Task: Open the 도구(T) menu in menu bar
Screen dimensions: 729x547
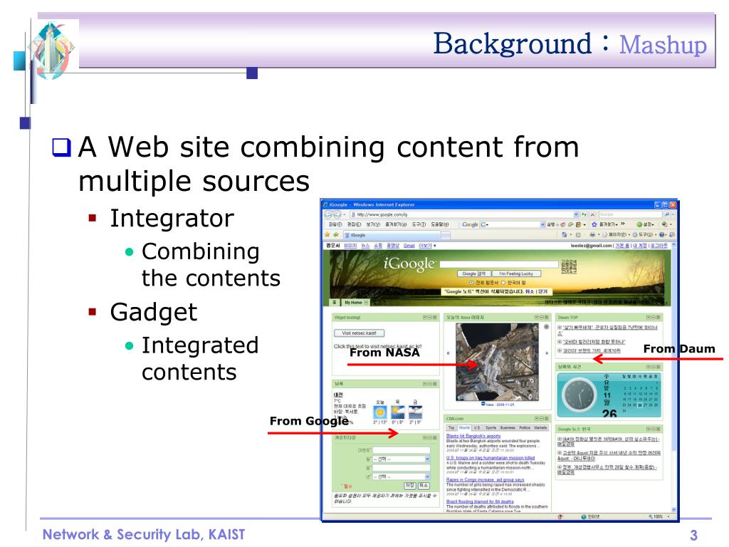Action: pyautogui.click(x=419, y=224)
